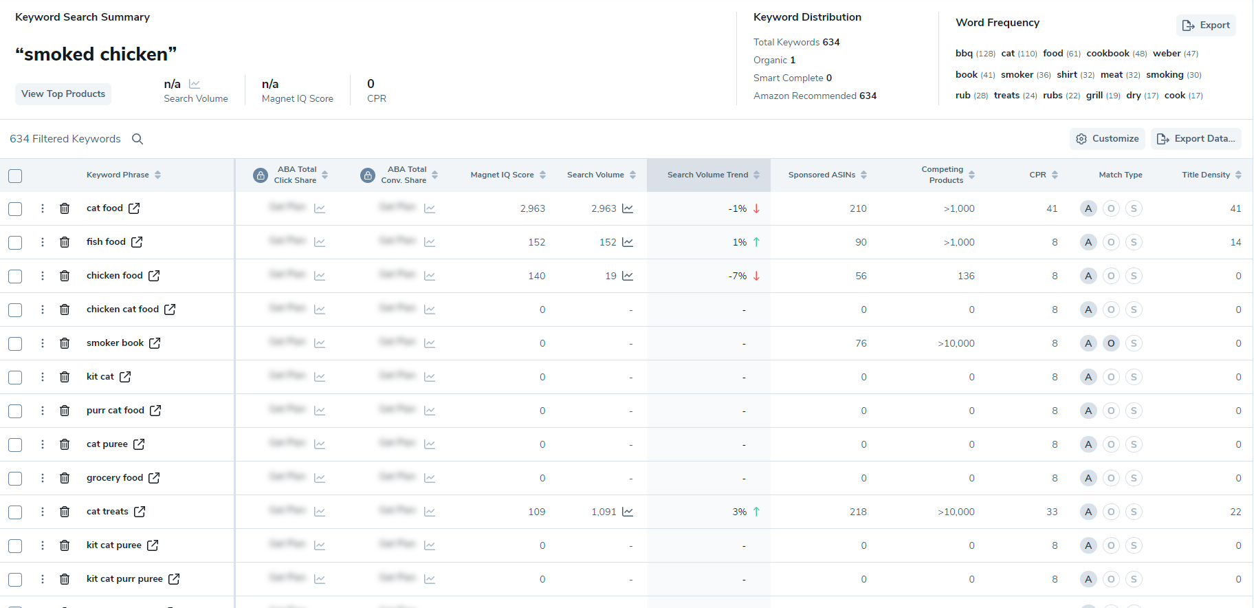Screen dimensions: 1256x608
Task: Sort by Magnet IQ Score column
Action: pyautogui.click(x=542, y=175)
